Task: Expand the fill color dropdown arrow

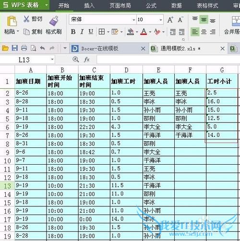Action: tap(137, 32)
